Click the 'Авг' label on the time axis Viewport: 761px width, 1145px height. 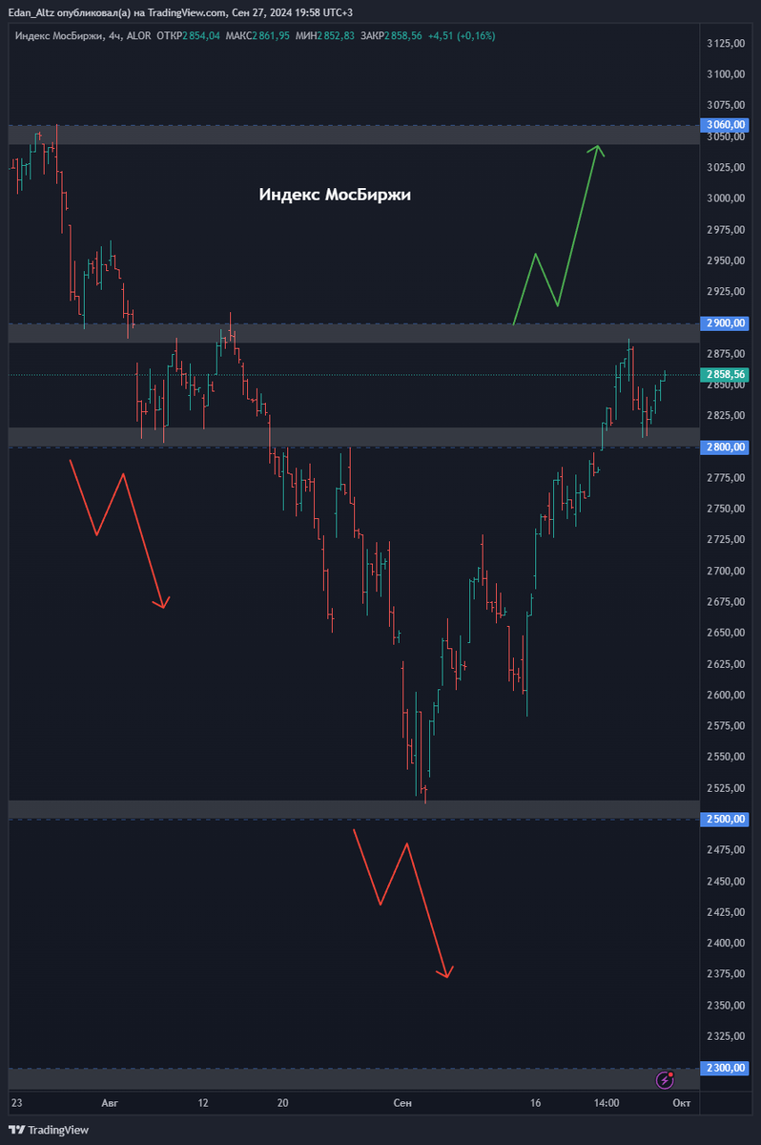112,1103
